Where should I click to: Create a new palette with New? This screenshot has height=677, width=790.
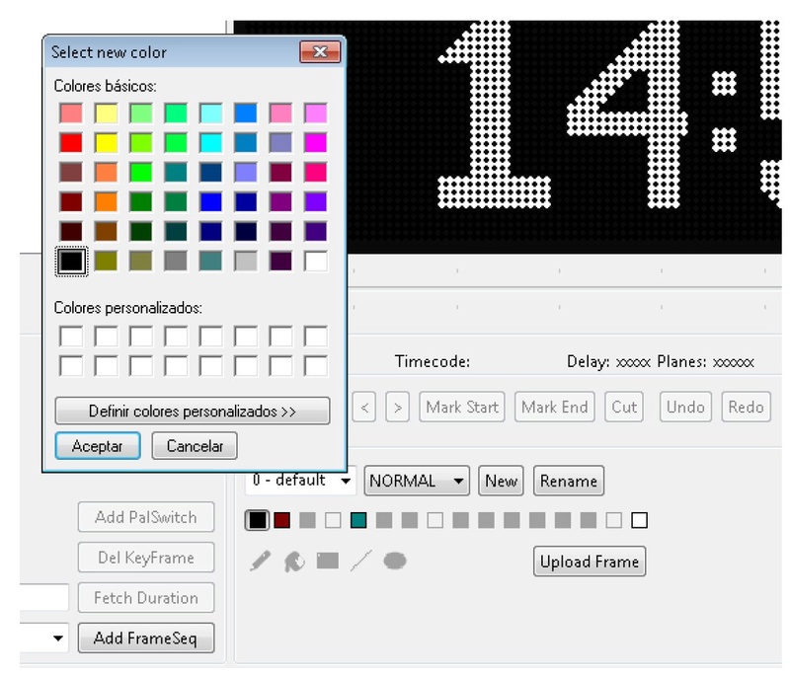click(x=501, y=481)
